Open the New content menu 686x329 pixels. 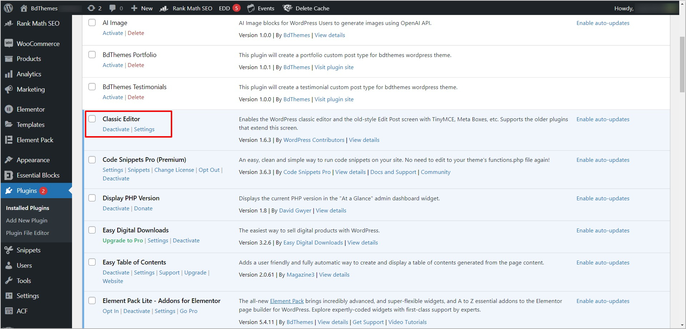click(x=142, y=8)
